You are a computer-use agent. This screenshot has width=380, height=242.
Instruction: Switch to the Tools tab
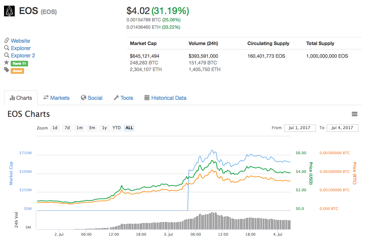point(124,98)
